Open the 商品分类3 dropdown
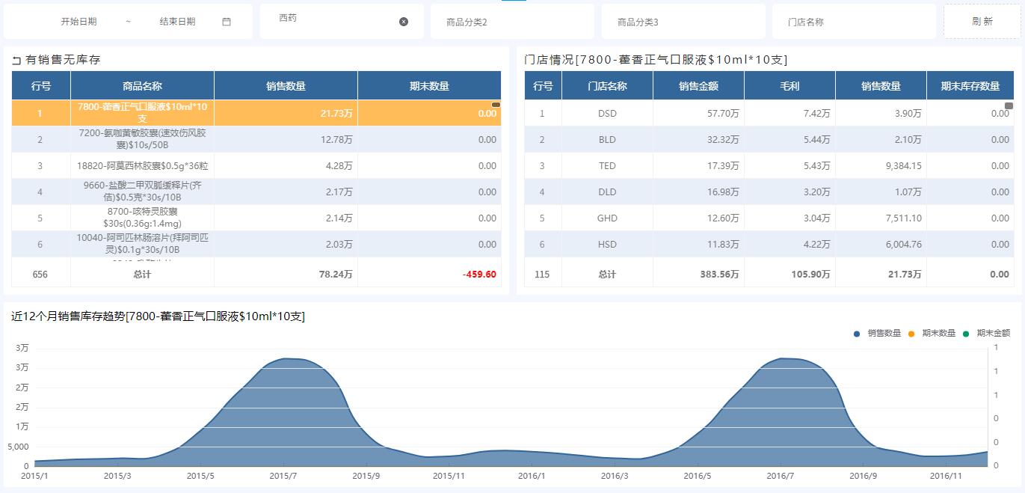The width and height of the screenshot is (1025, 493). click(683, 21)
